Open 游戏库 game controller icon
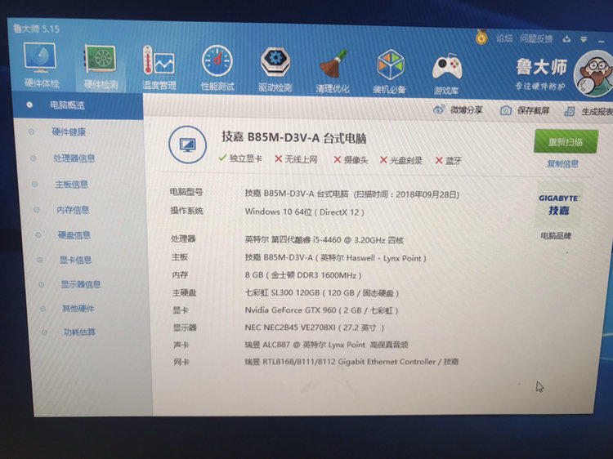This screenshot has width=613, height=459. click(x=447, y=67)
